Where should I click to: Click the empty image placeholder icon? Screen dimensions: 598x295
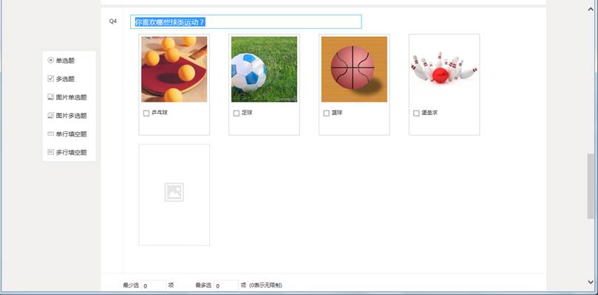[174, 192]
